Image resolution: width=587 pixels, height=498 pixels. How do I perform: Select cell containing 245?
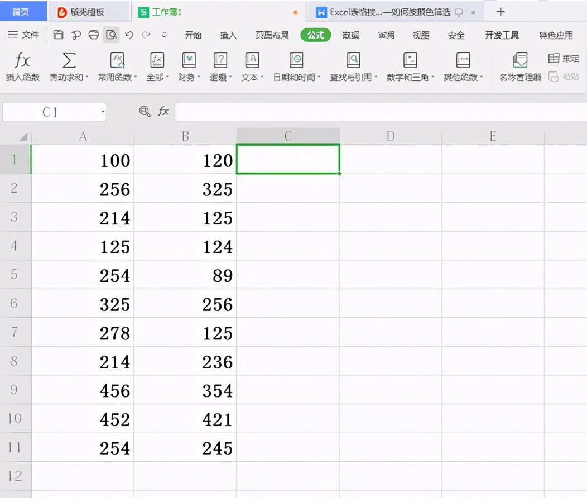click(185, 447)
